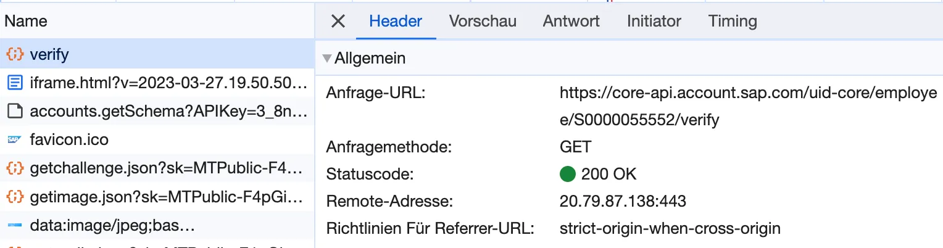
Task: Click the image icon beside data:image/jpeg
Action: click(15, 226)
